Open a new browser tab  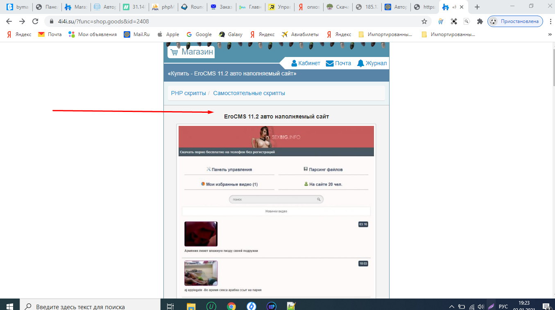(477, 7)
